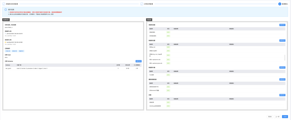Click the source database URI icon
291x120 pixels.
tap(6, 34)
